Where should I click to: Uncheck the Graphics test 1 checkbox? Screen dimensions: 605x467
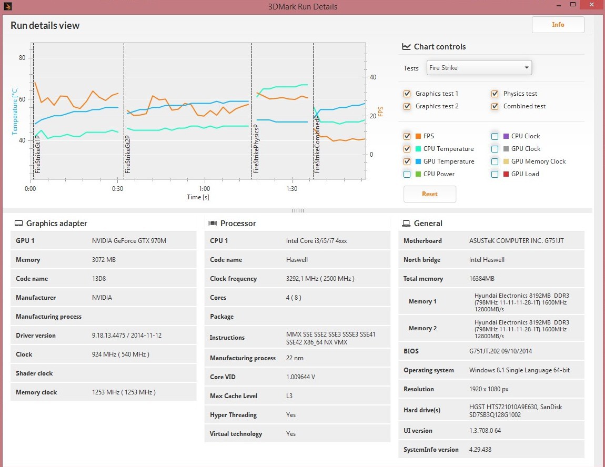click(x=407, y=94)
